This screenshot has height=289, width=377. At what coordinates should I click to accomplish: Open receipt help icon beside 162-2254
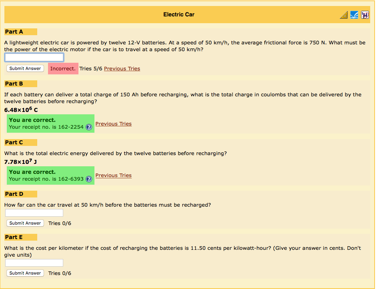(x=89, y=127)
